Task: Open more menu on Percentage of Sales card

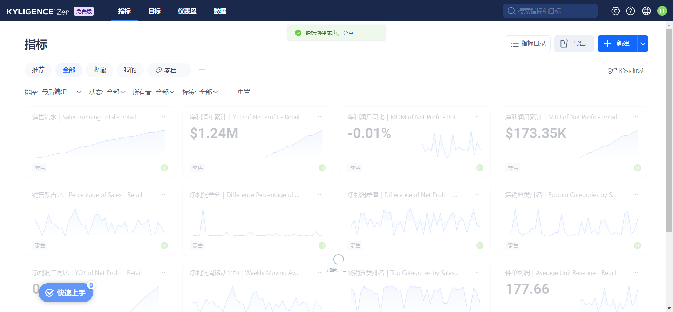Action: click(x=163, y=194)
